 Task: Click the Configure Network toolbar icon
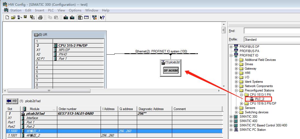(94, 17)
